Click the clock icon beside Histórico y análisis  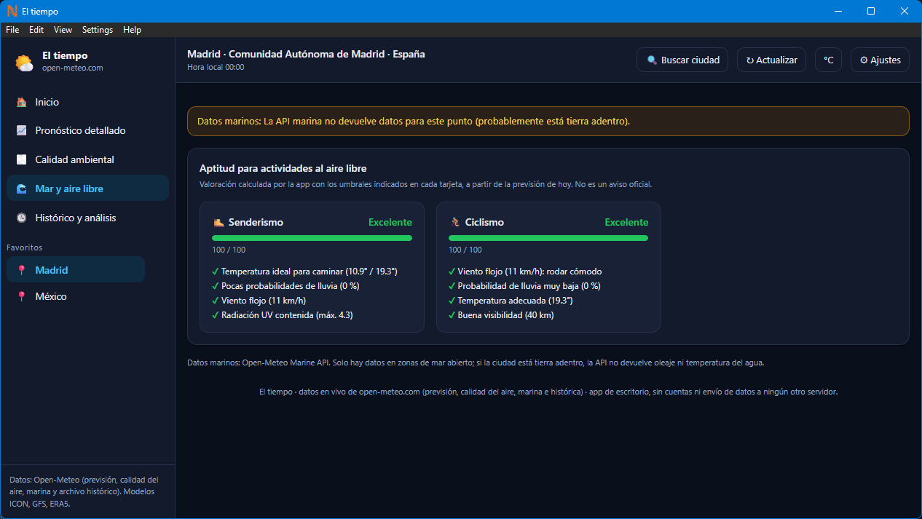coord(22,218)
